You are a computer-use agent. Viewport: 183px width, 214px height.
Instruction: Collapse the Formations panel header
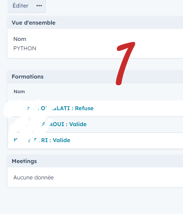pyautogui.click(x=95, y=77)
